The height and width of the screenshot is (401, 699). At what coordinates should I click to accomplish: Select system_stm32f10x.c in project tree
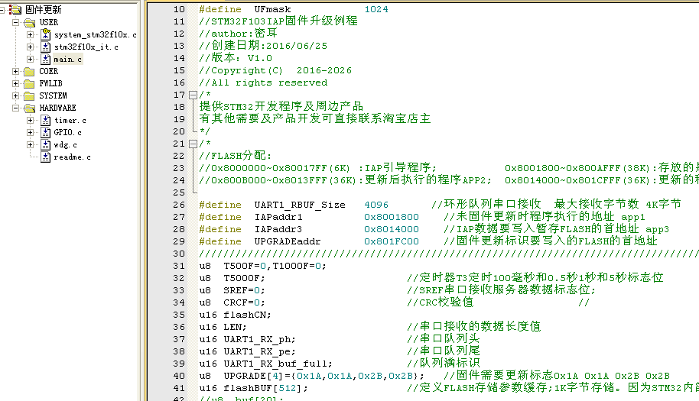tap(96, 34)
